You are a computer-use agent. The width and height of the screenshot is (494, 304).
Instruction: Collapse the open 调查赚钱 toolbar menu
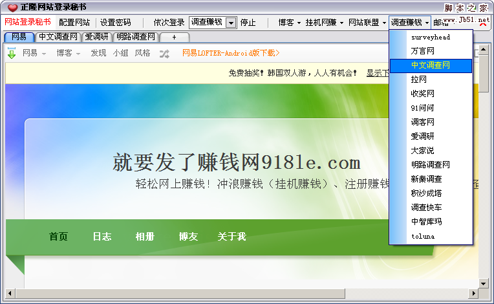409,23
